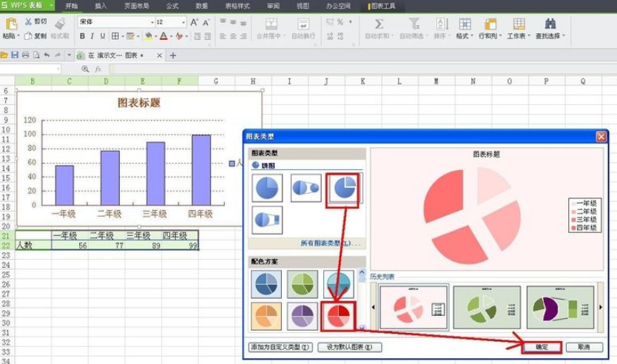Viewport: 617px width, 364px height.
Task: Choose the purple color scheme
Action: pos(302,316)
